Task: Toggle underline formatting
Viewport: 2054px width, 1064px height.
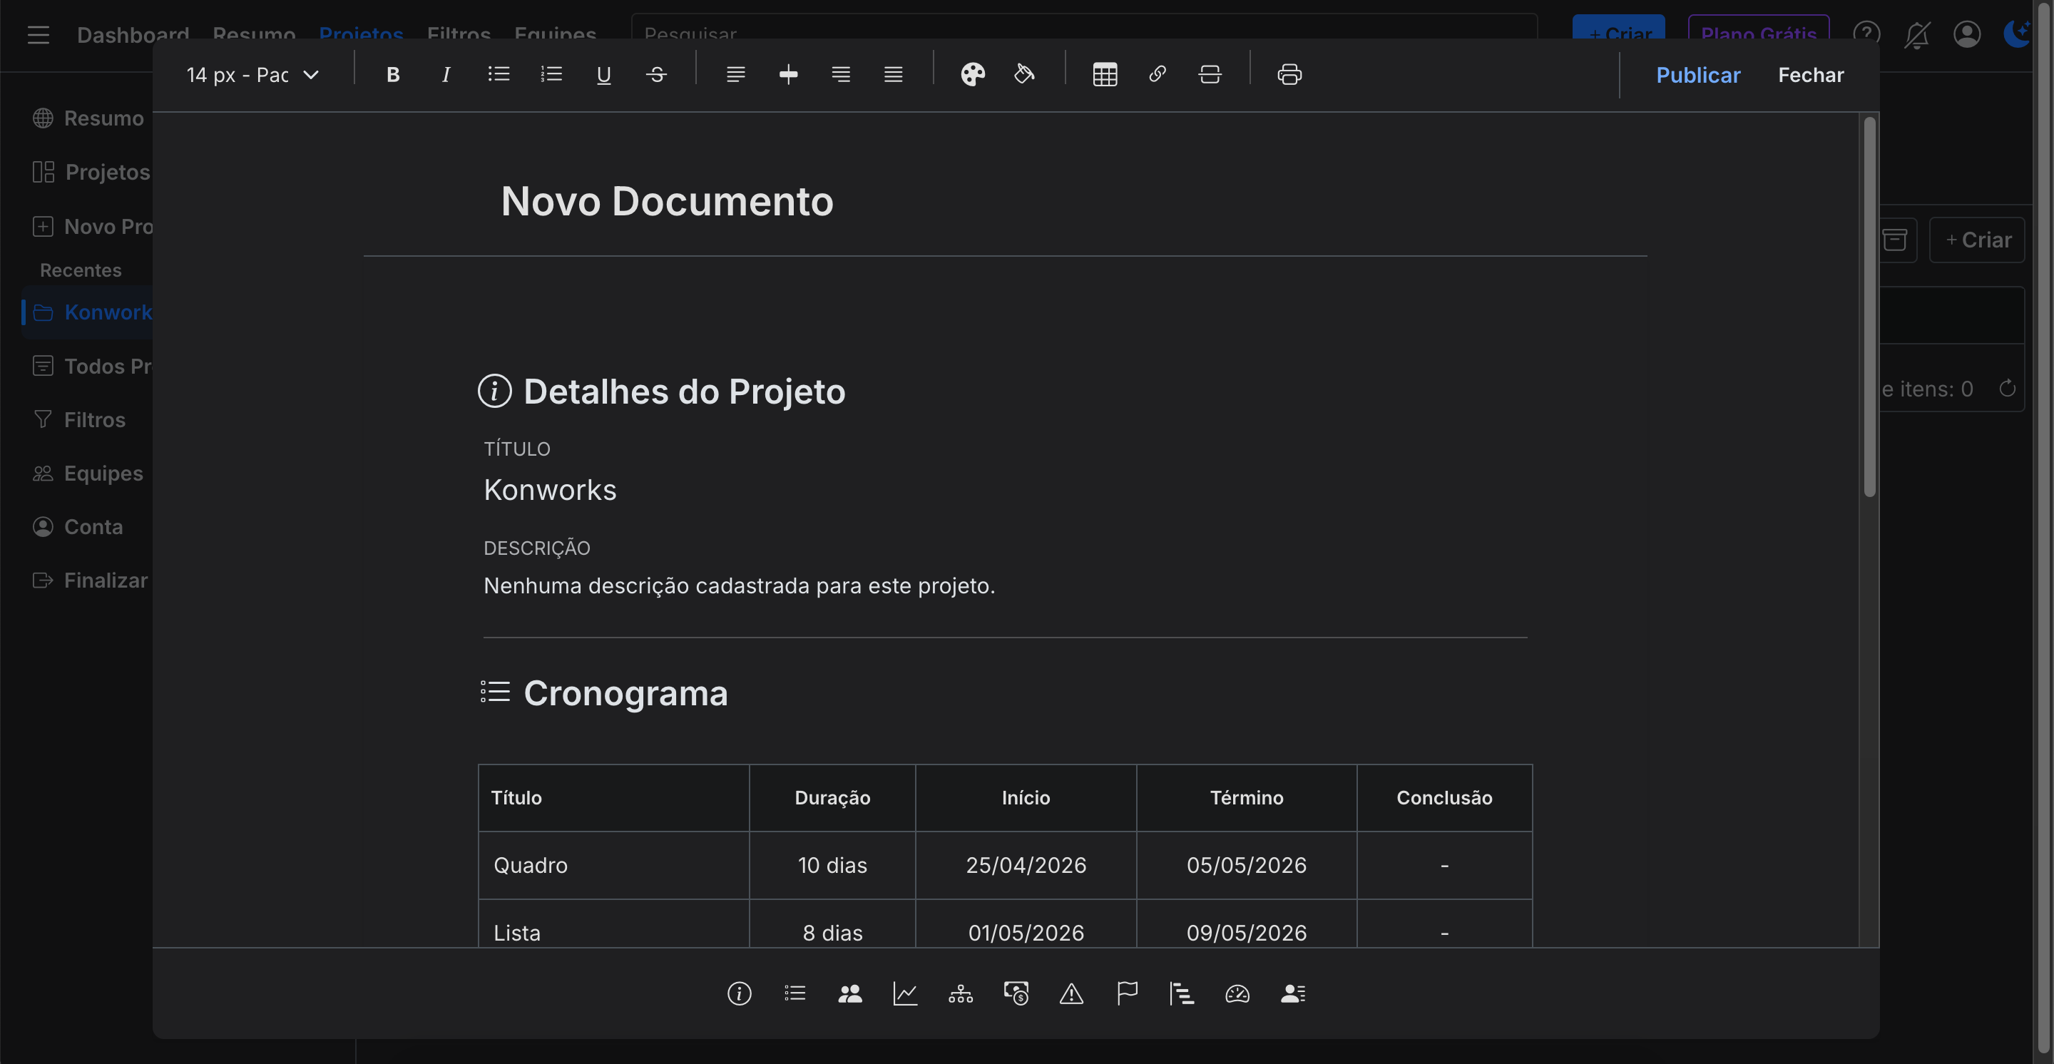Action: 603,75
